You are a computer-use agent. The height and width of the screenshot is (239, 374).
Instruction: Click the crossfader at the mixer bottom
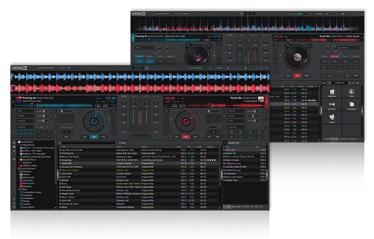point(140,136)
